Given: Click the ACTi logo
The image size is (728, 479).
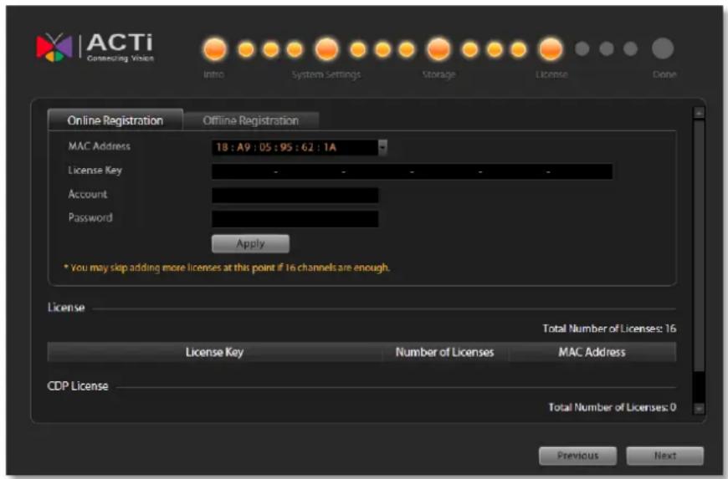Looking at the screenshot, I should click(x=95, y=48).
